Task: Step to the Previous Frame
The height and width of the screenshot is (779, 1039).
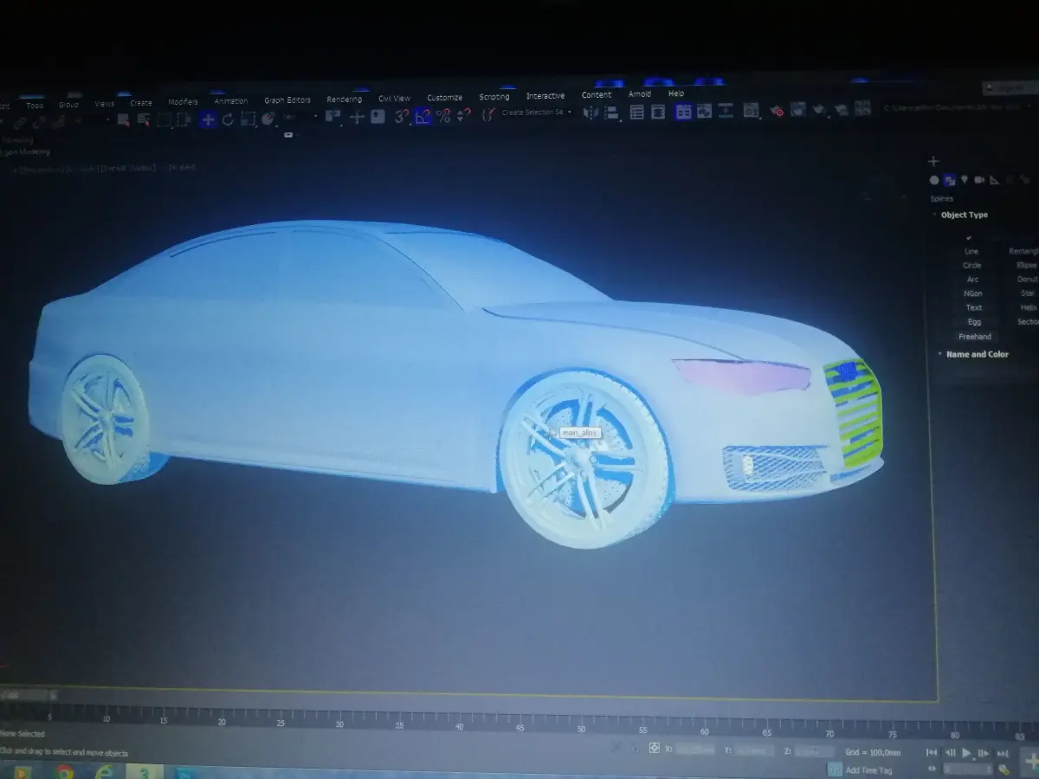Action: pos(950,753)
